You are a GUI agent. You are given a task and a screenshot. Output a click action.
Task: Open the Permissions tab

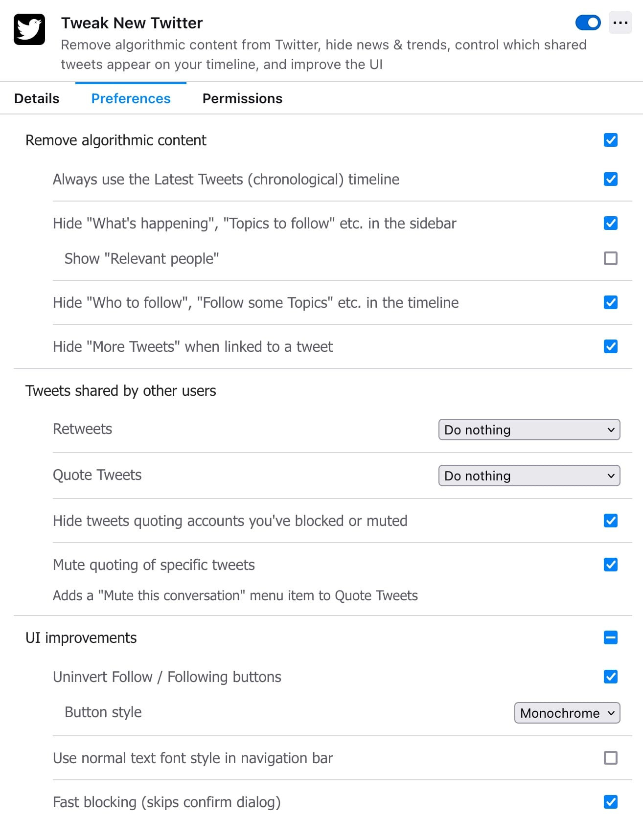click(x=242, y=99)
